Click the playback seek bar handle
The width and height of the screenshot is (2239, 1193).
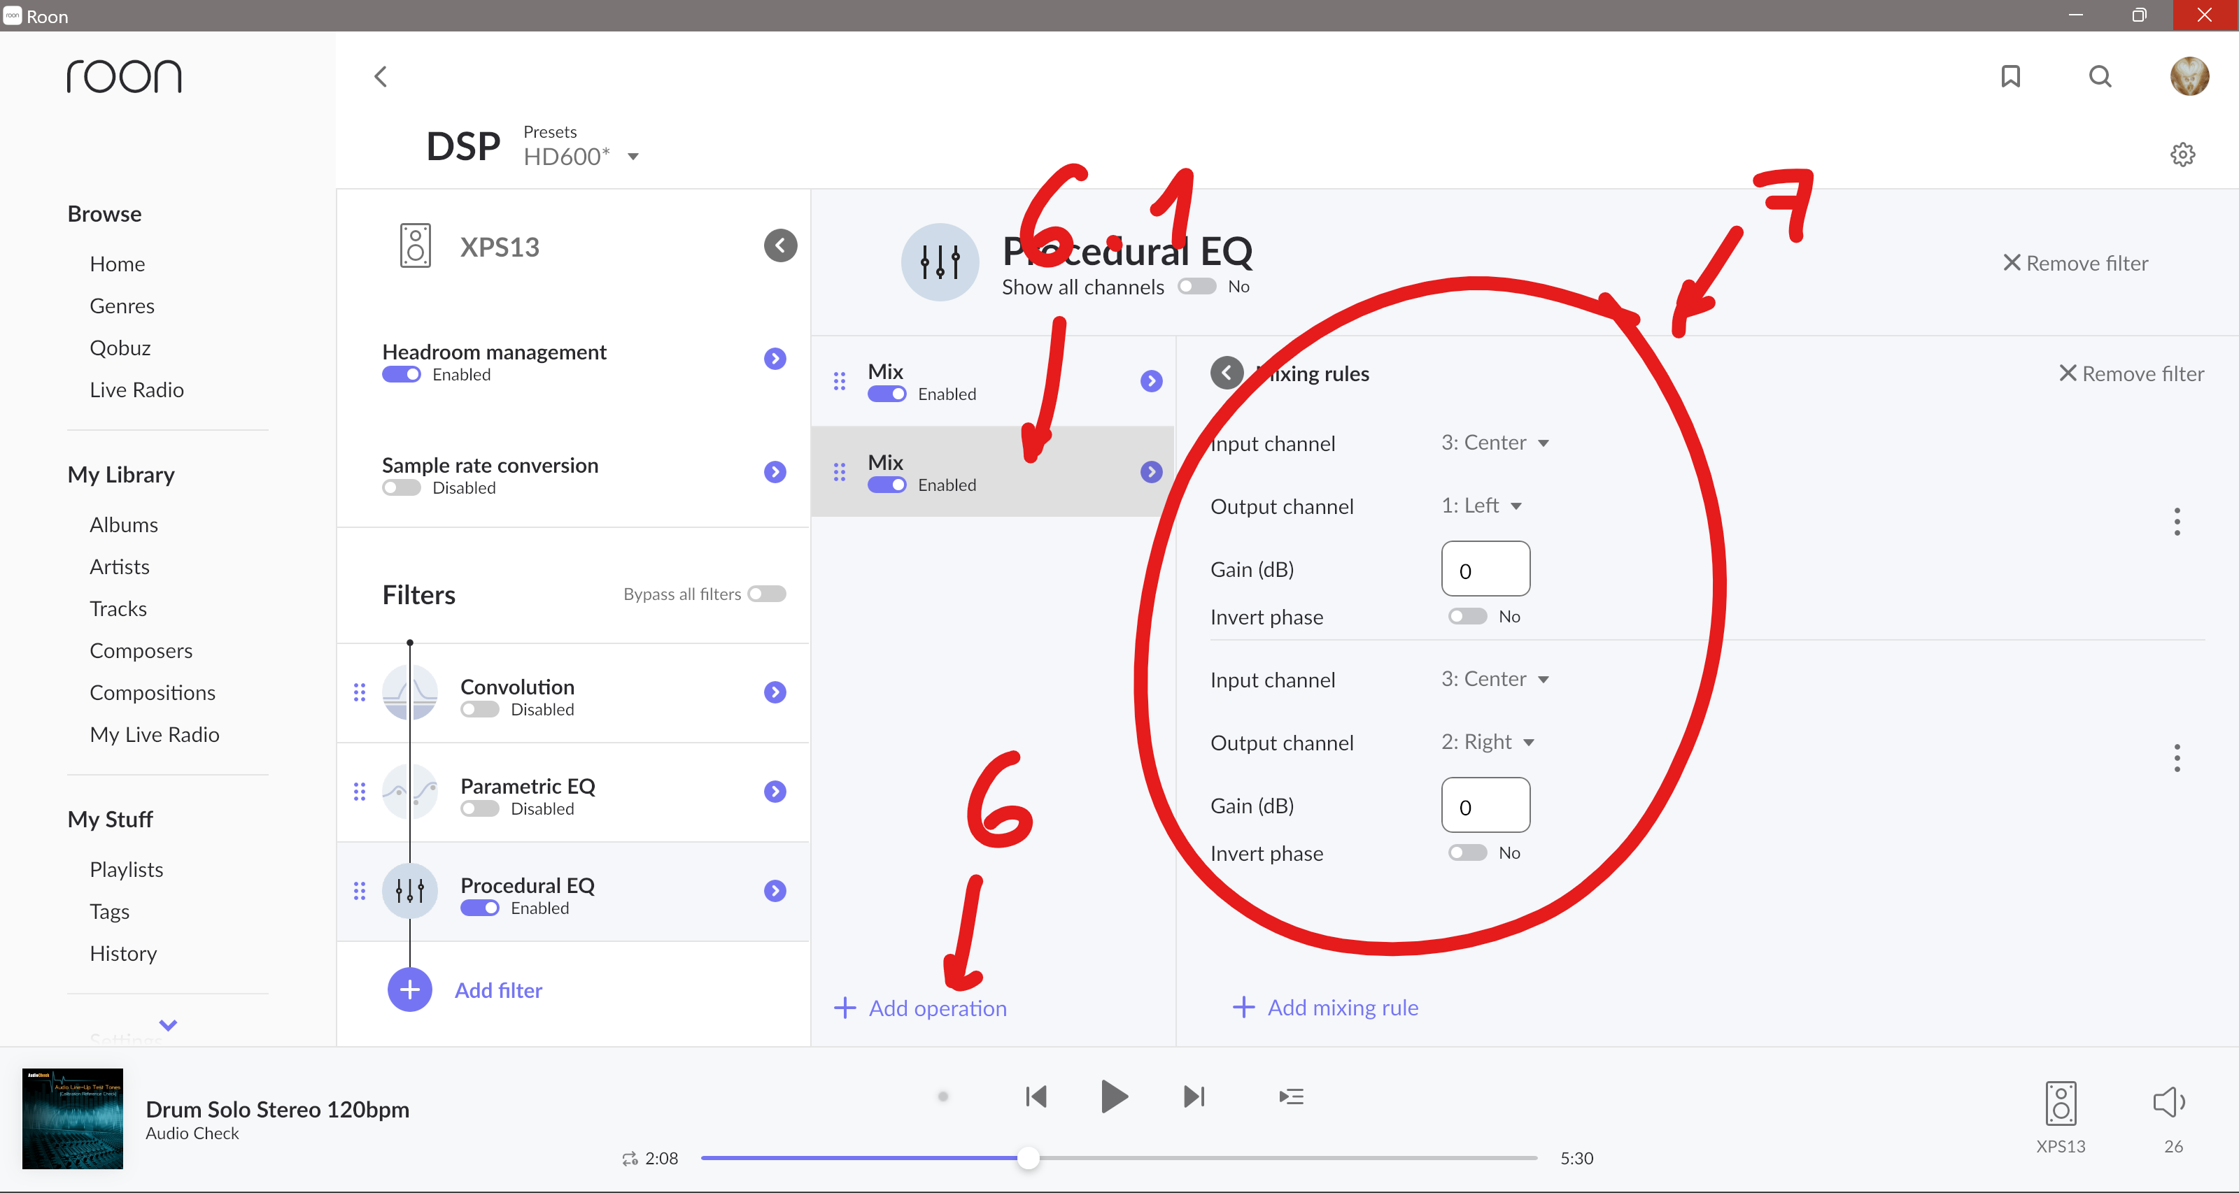click(x=1029, y=1157)
